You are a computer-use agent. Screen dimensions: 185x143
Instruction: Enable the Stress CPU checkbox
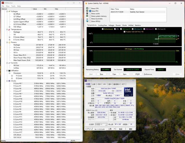90,9
